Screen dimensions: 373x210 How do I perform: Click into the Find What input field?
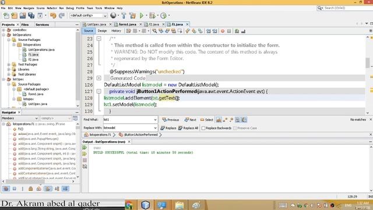pyautogui.click(x=128, y=120)
